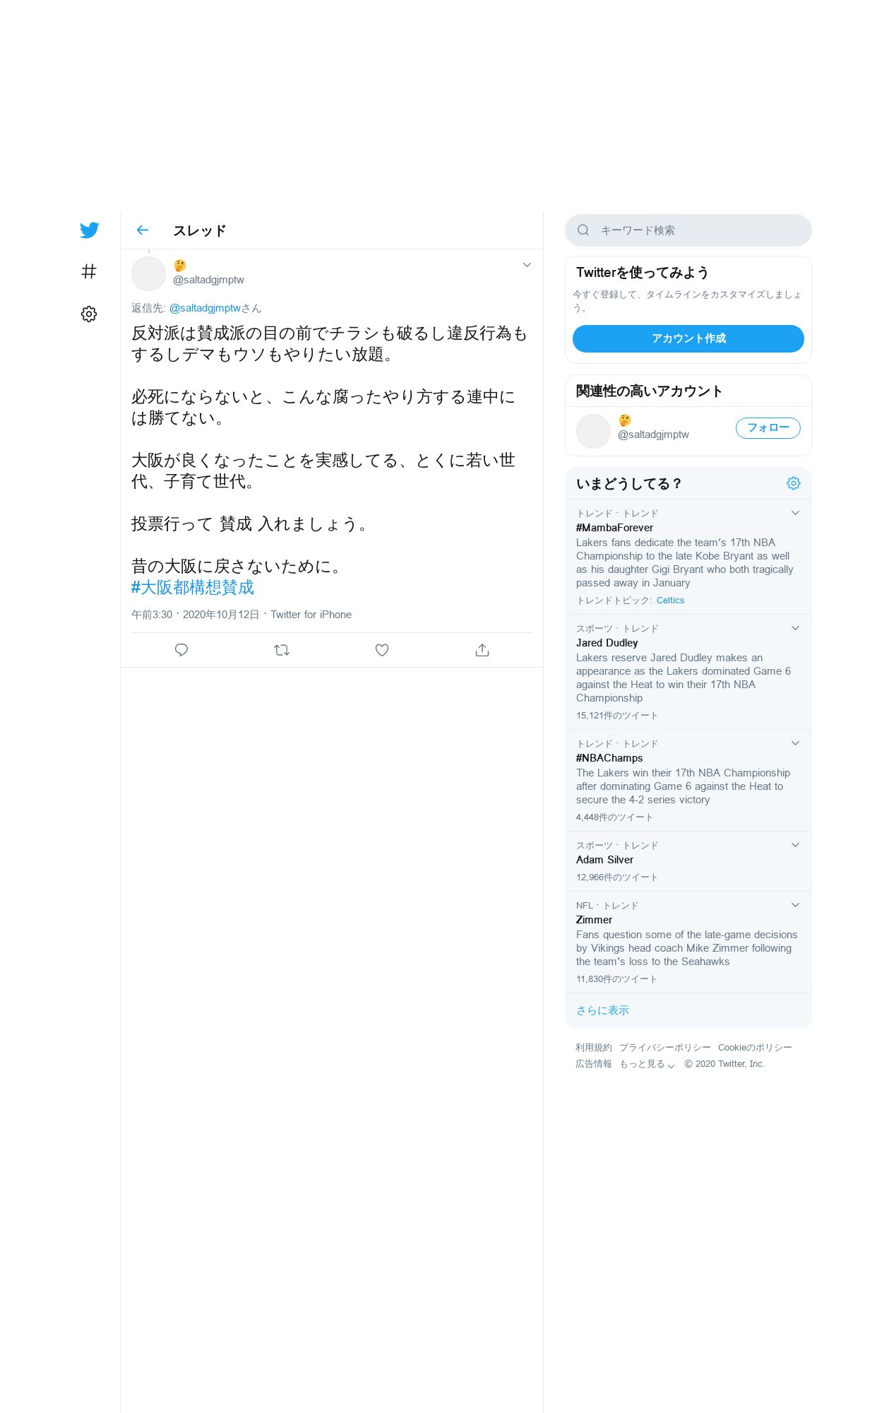Image resolution: width=877 pixels, height=1413 pixels.
Task: Expand options for #MambaForever trend
Action: click(795, 513)
